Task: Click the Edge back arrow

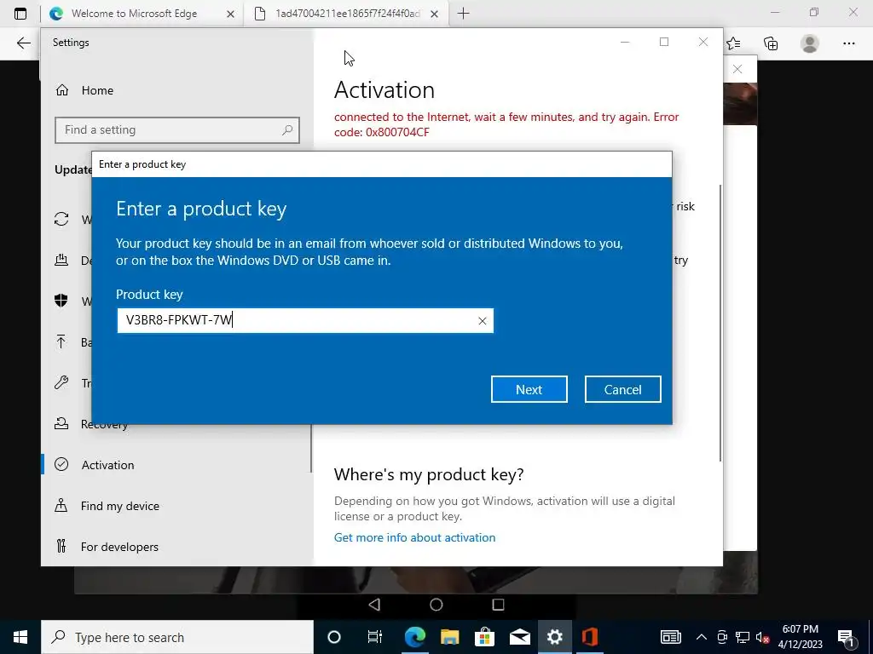Action: pos(23,43)
